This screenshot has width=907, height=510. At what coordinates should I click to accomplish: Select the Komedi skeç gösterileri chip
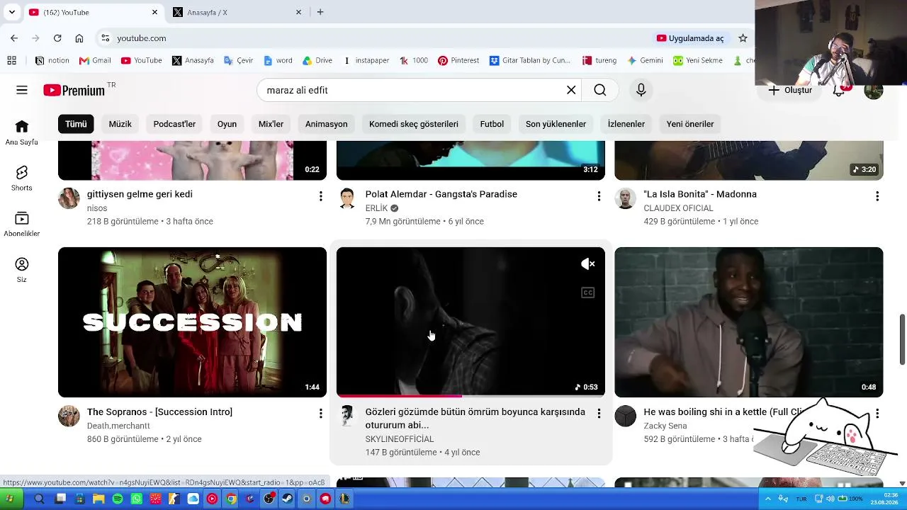click(414, 124)
